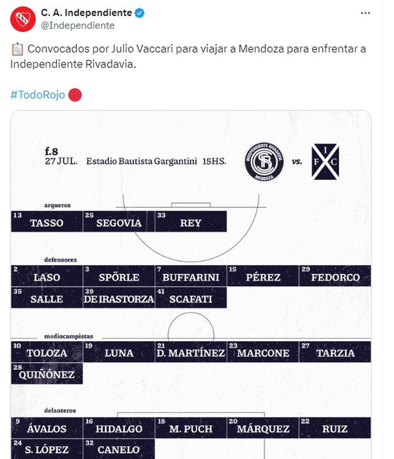Image resolution: width=394 pixels, height=459 pixels.
Task: Click the black-and-white IFC crest logo
Action: click(x=325, y=162)
